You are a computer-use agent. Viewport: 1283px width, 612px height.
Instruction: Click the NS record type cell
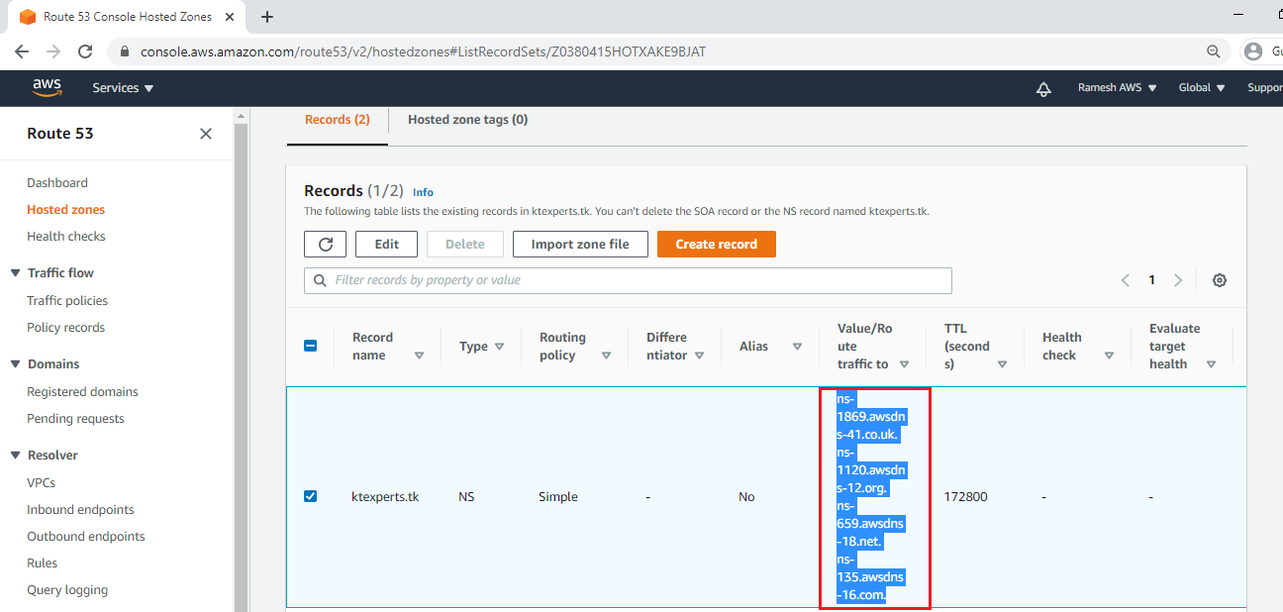coord(466,497)
